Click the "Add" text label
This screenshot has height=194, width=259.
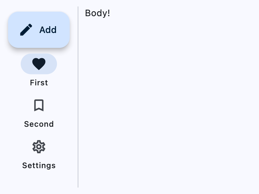[48, 30]
